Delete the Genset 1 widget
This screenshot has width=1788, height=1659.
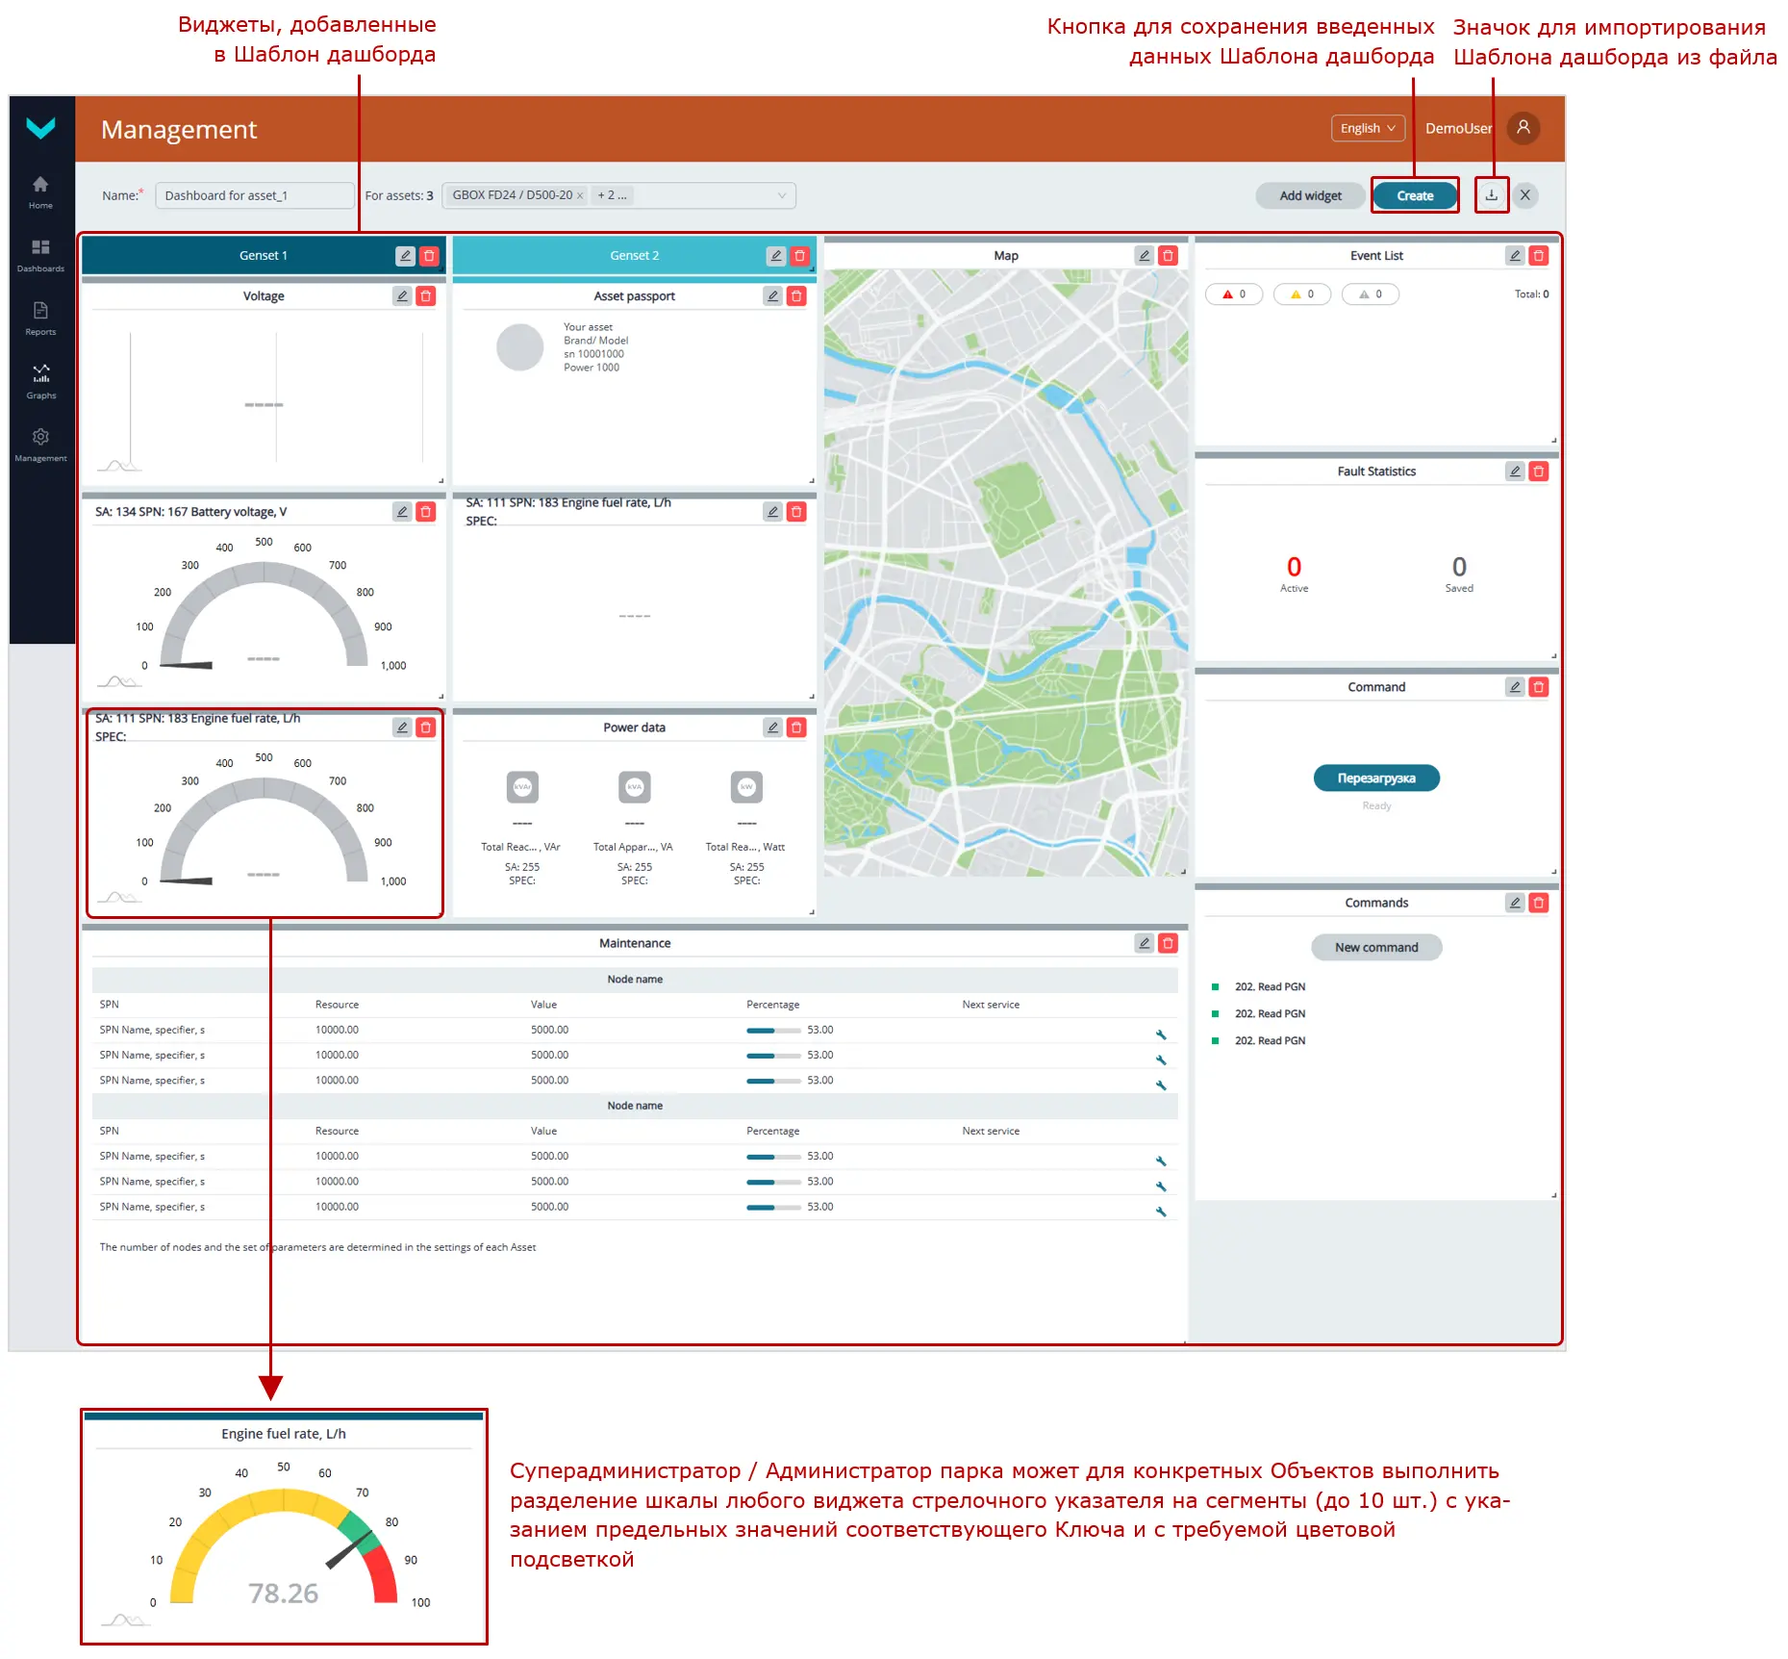[x=429, y=256]
